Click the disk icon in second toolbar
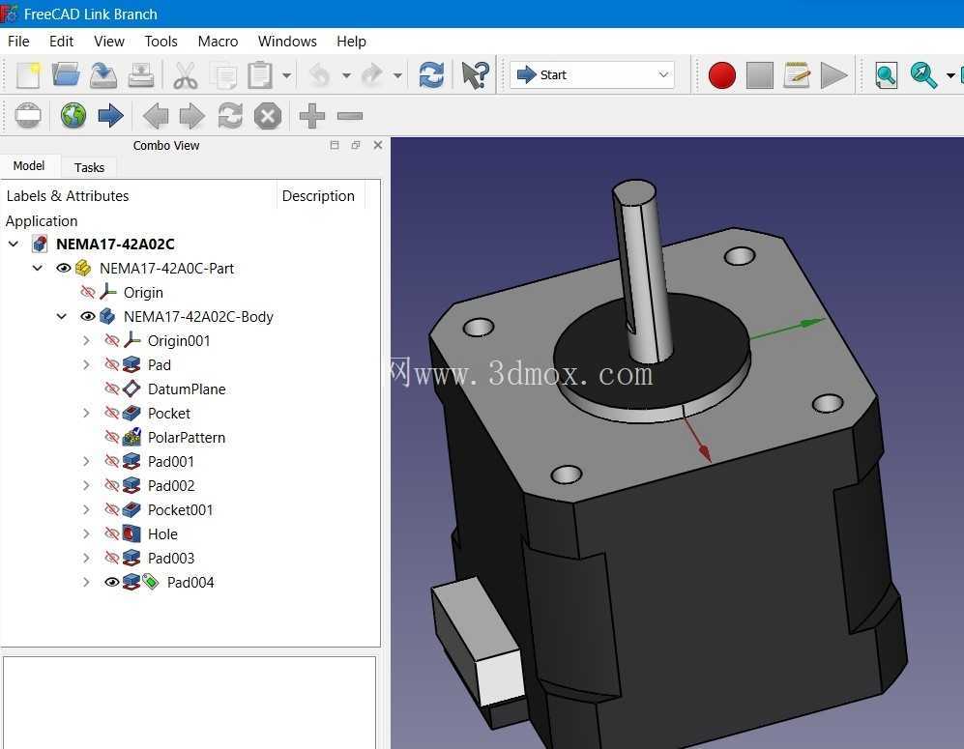The height and width of the screenshot is (749, 964). (x=28, y=116)
